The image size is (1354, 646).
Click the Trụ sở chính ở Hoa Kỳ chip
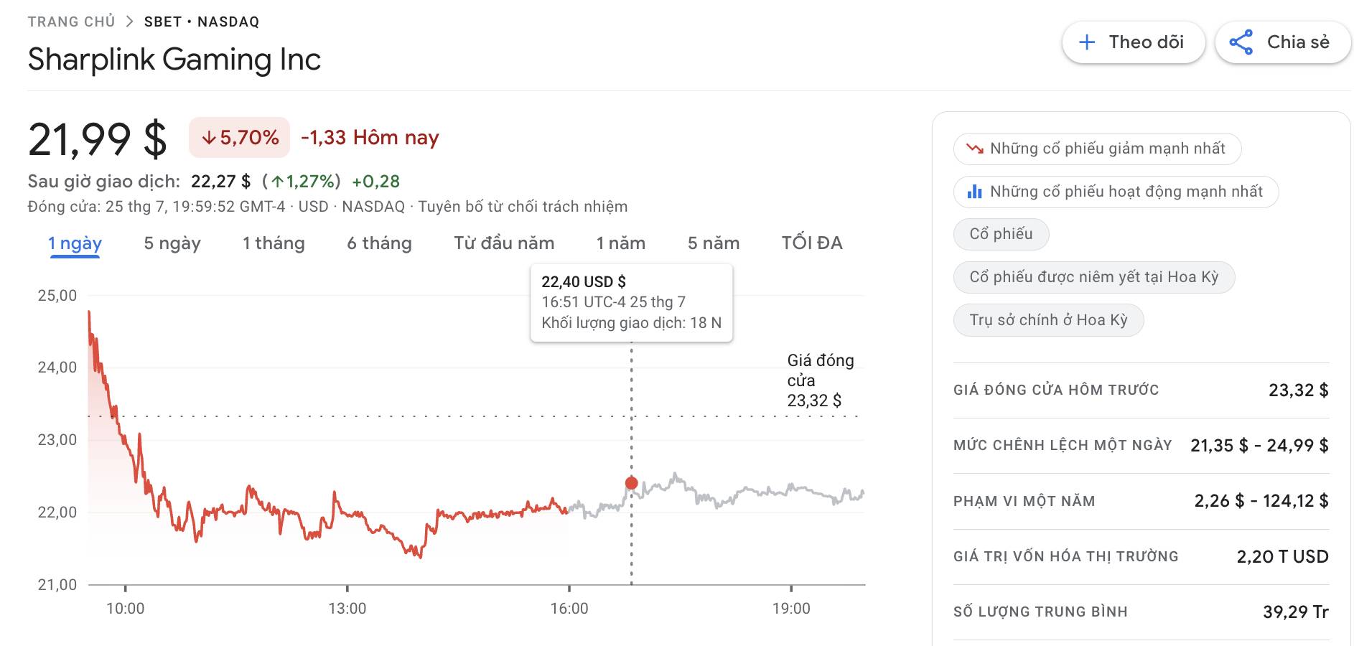[1048, 320]
